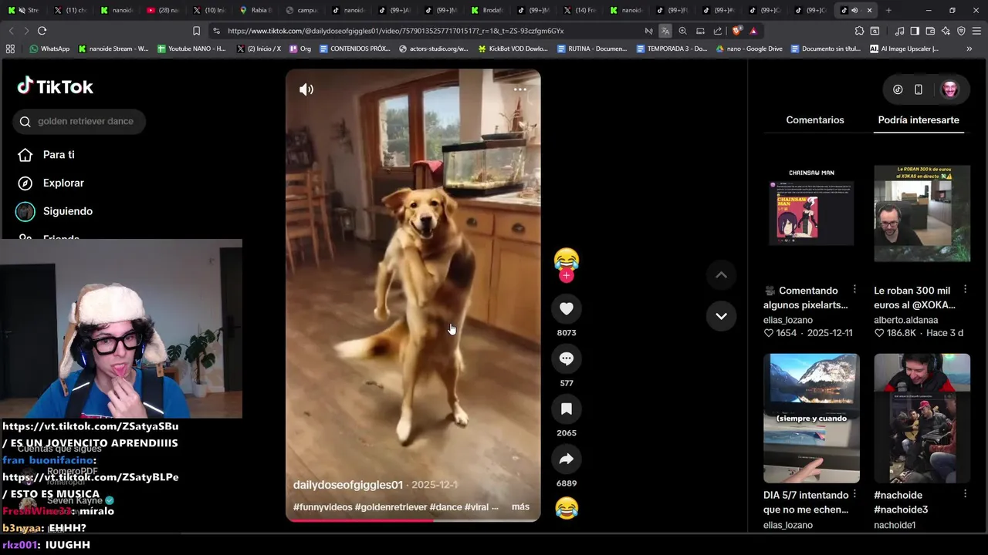Open the apps grid icon on the bookmarks bar

pos(10,49)
